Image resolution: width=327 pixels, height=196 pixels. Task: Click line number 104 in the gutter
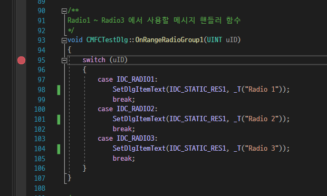40,149
